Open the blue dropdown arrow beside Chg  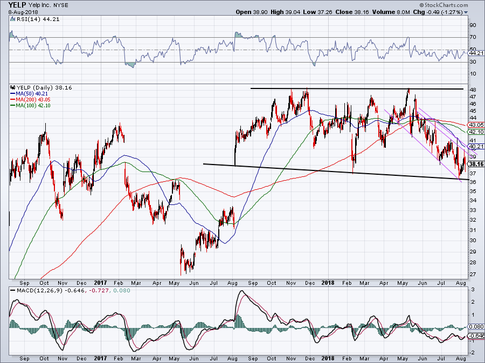pyautogui.click(x=466, y=12)
